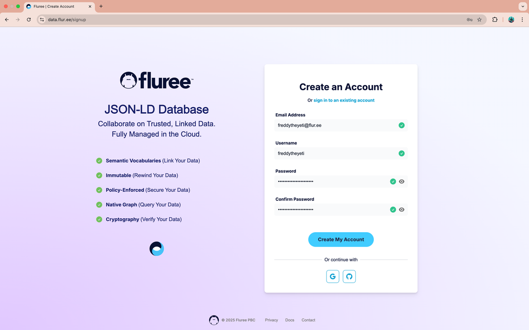The height and width of the screenshot is (330, 529).
Task: Click the back navigation arrow
Action: [x=7, y=19]
